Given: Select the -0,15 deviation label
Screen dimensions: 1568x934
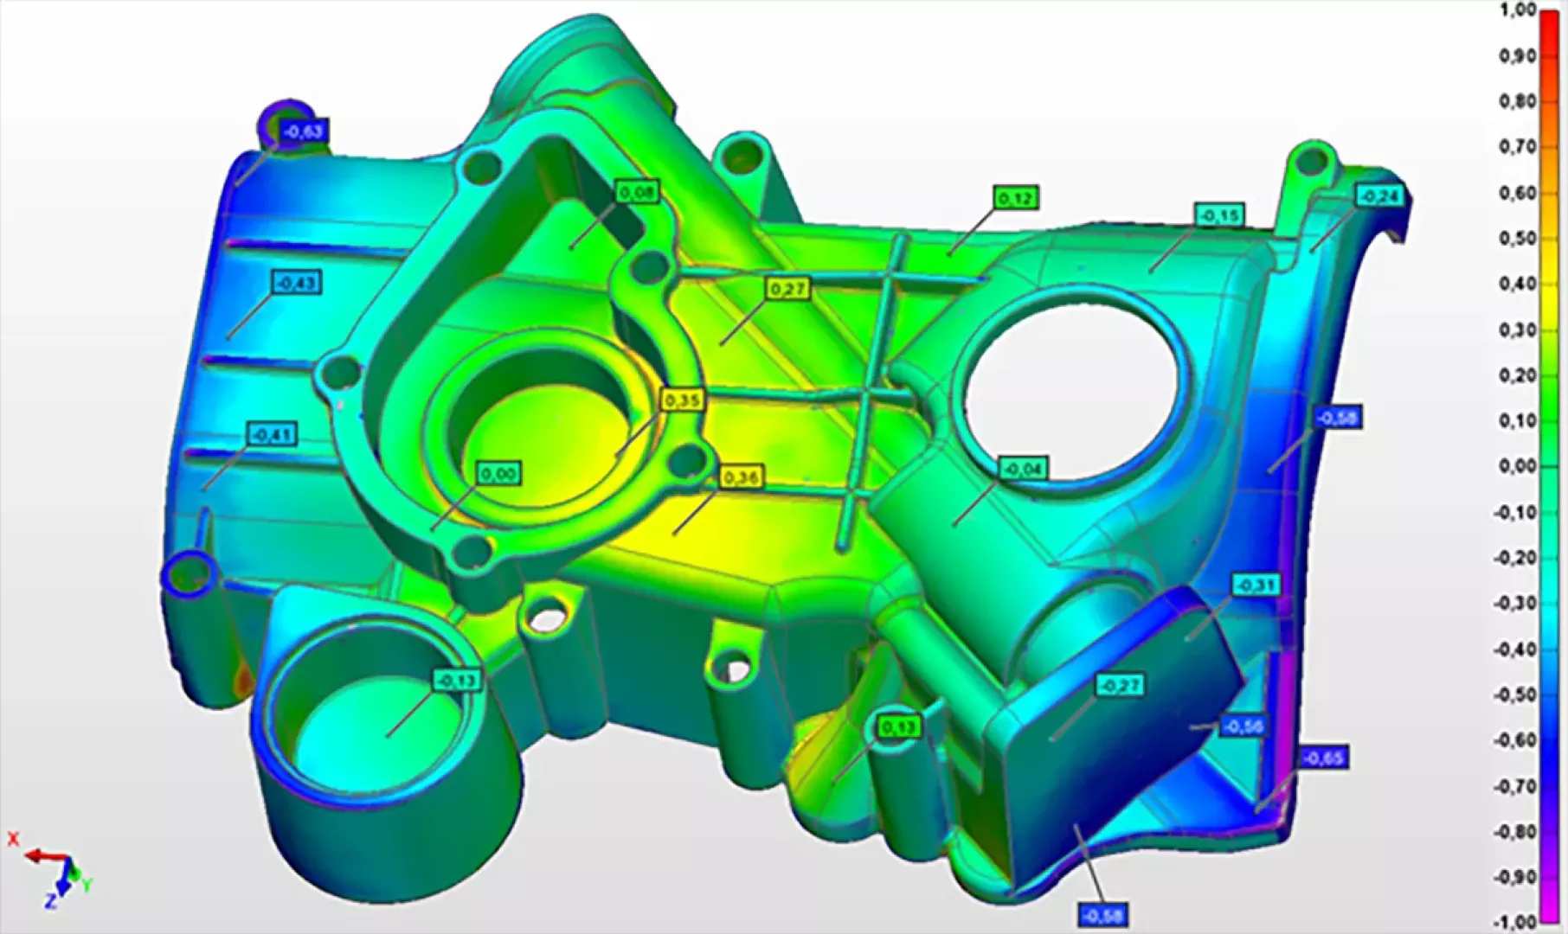Looking at the screenshot, I should (1220, 214).
